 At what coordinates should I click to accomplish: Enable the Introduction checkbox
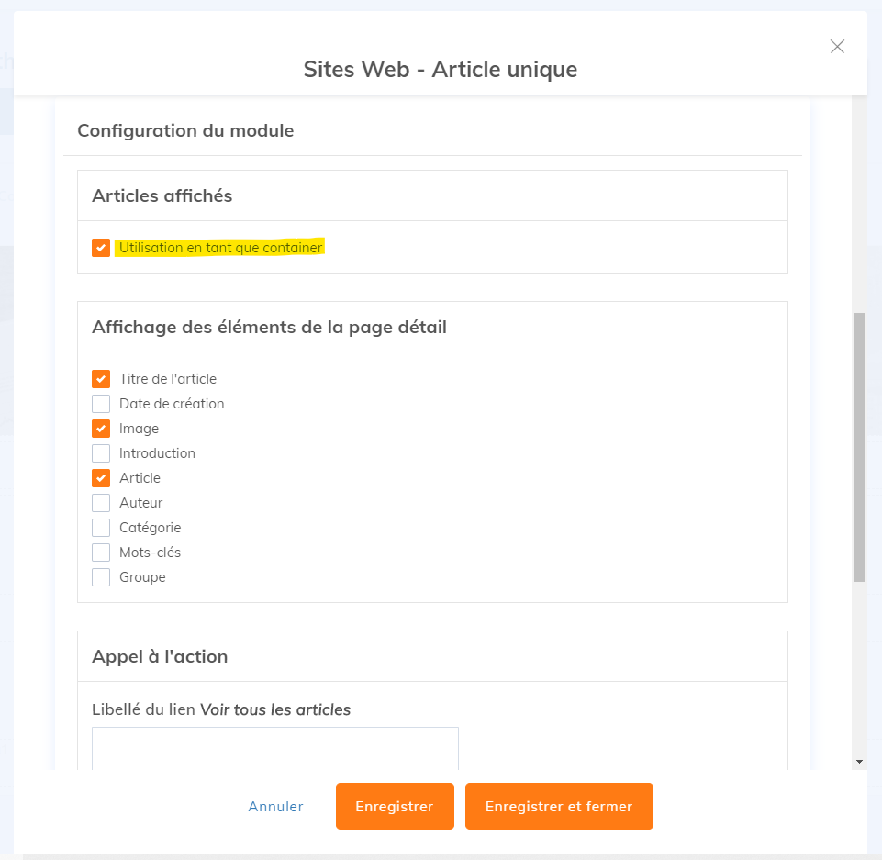pyautogui.click(x=101, y=453)
